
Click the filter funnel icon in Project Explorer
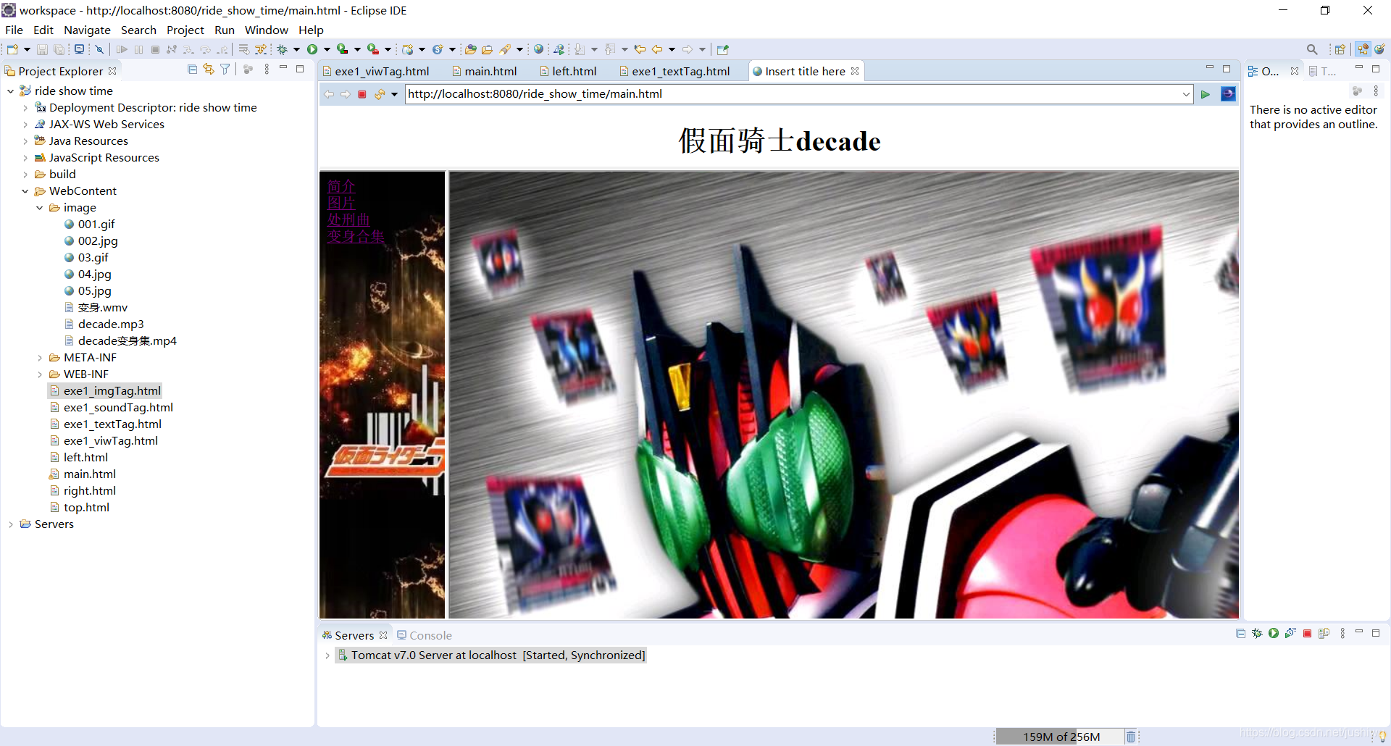point(225,70)
